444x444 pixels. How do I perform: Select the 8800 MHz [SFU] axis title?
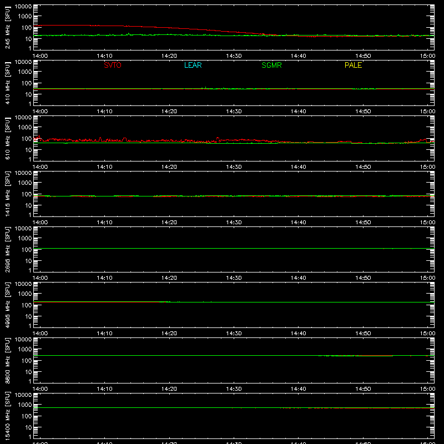tap(8, 360)
